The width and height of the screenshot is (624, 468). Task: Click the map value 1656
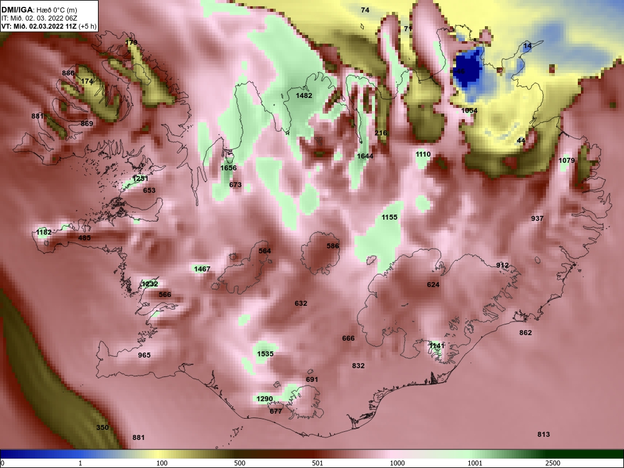(x=228, y=168)
